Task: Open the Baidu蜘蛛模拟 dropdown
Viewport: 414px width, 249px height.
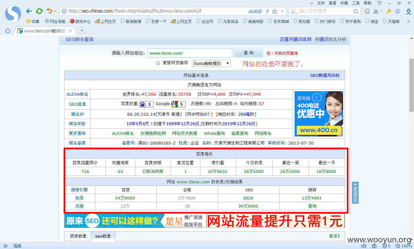Action: pos(211,63)
